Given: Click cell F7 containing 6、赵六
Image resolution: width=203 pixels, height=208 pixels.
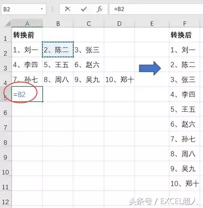Looking at the screenshot, I should 185,124.
